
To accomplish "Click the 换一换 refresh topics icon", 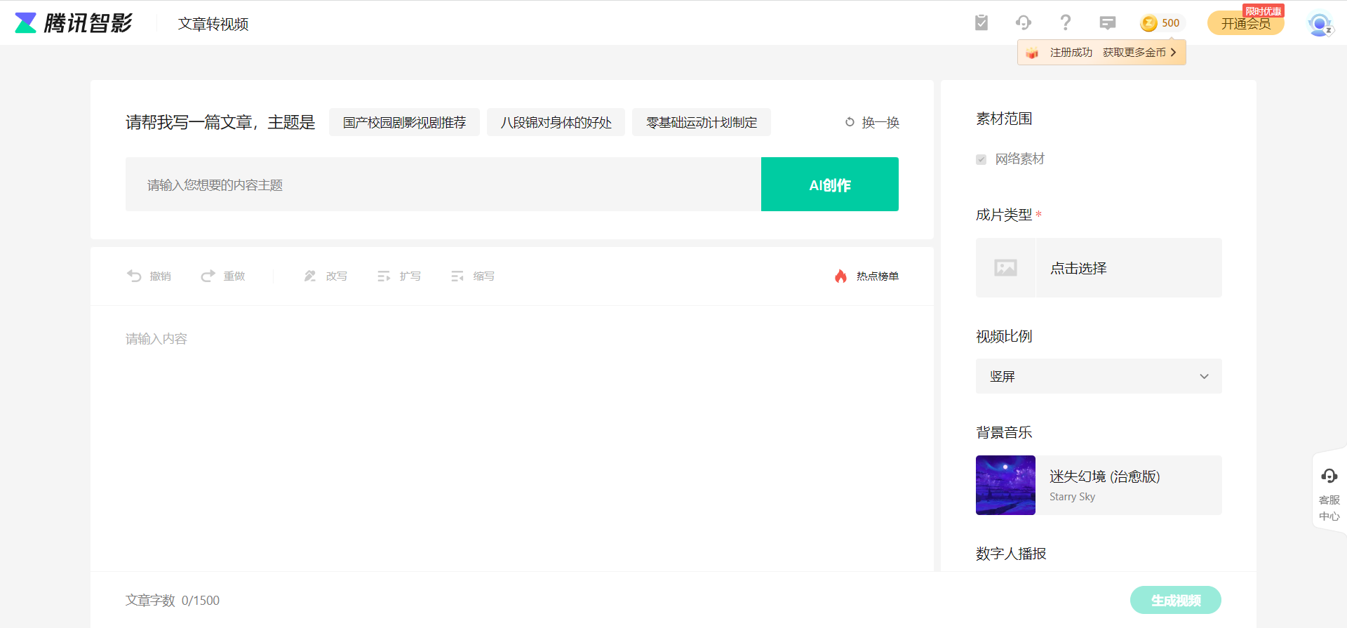I will pos(850,122).
